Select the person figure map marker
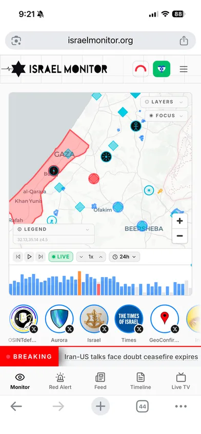This screenshot has height=434, width=201. (x=136, y=126)
